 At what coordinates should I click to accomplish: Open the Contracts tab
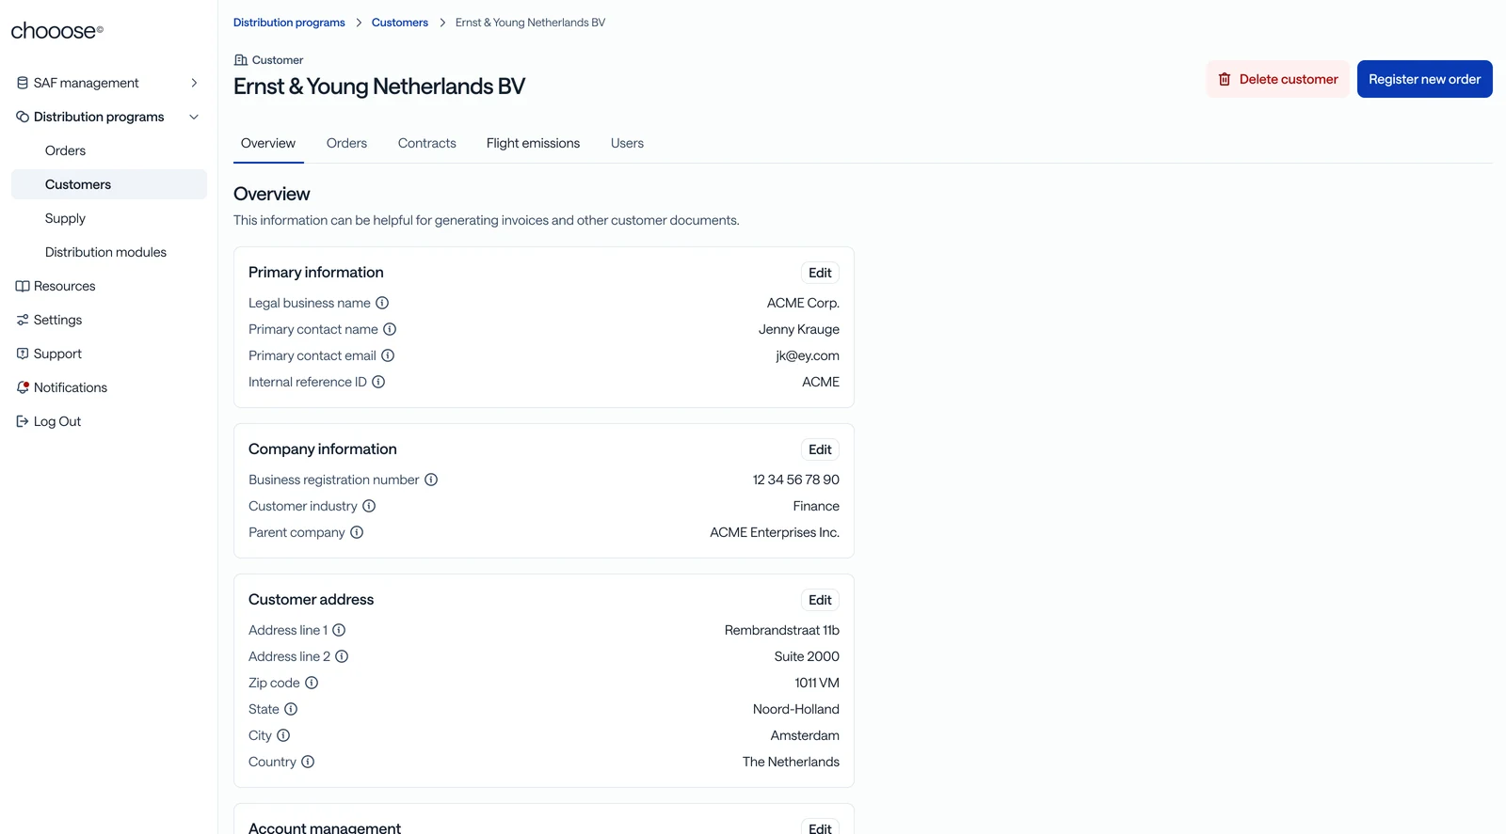[x=427, y=143]
